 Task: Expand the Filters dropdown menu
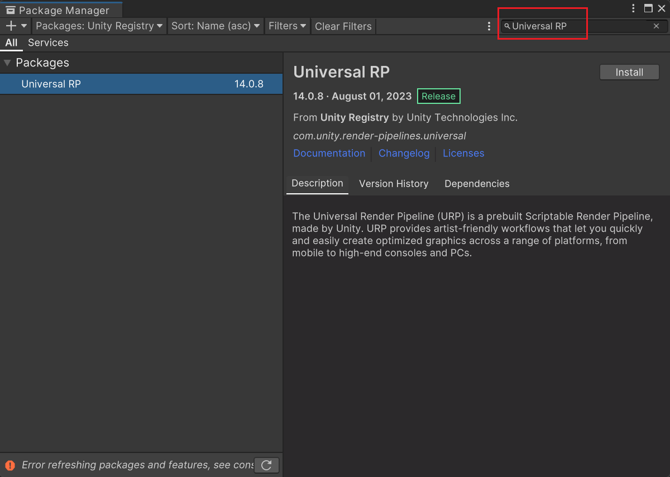click(287, 26)
